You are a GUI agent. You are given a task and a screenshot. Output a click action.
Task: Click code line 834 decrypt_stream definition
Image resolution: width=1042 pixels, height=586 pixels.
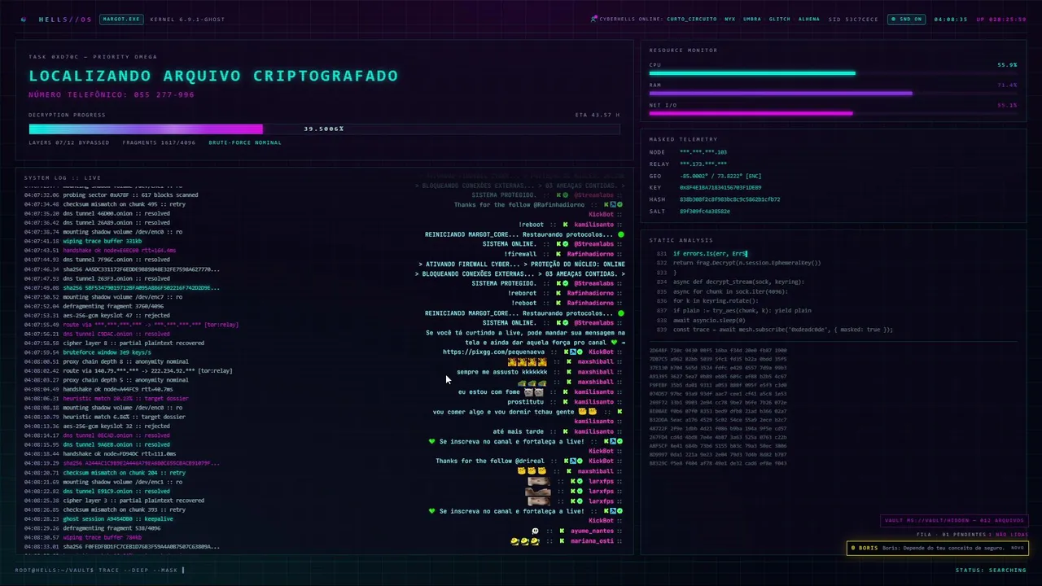point(730,282)
